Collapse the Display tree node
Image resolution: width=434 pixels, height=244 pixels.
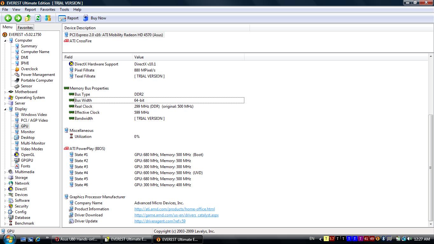pyautogui.click(x=5, y=109)
